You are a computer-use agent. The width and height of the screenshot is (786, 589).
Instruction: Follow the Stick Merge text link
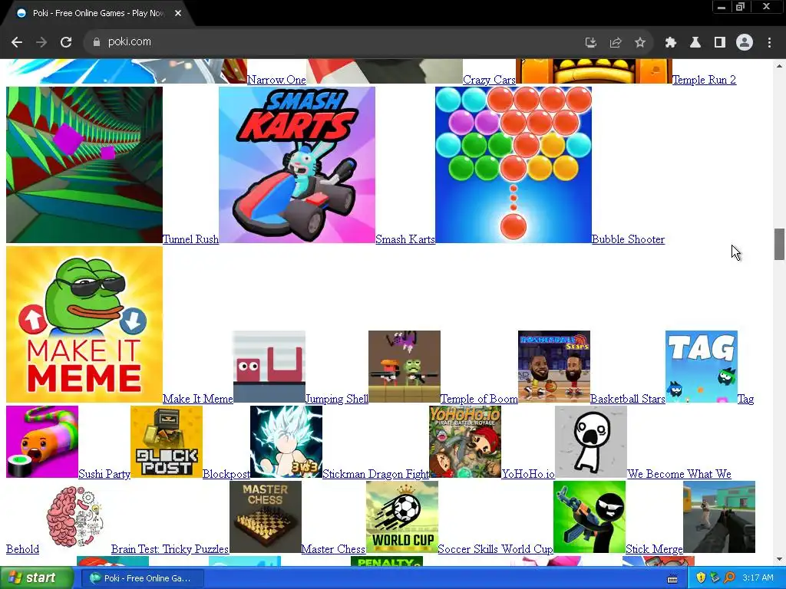(654, 549)
